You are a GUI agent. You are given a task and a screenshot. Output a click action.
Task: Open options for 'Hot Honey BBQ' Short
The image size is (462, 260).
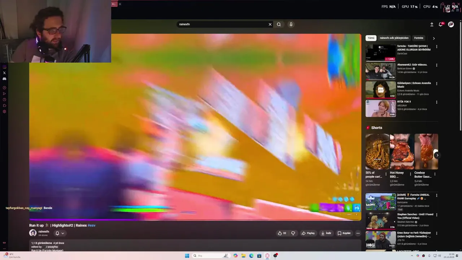(410, 174)
